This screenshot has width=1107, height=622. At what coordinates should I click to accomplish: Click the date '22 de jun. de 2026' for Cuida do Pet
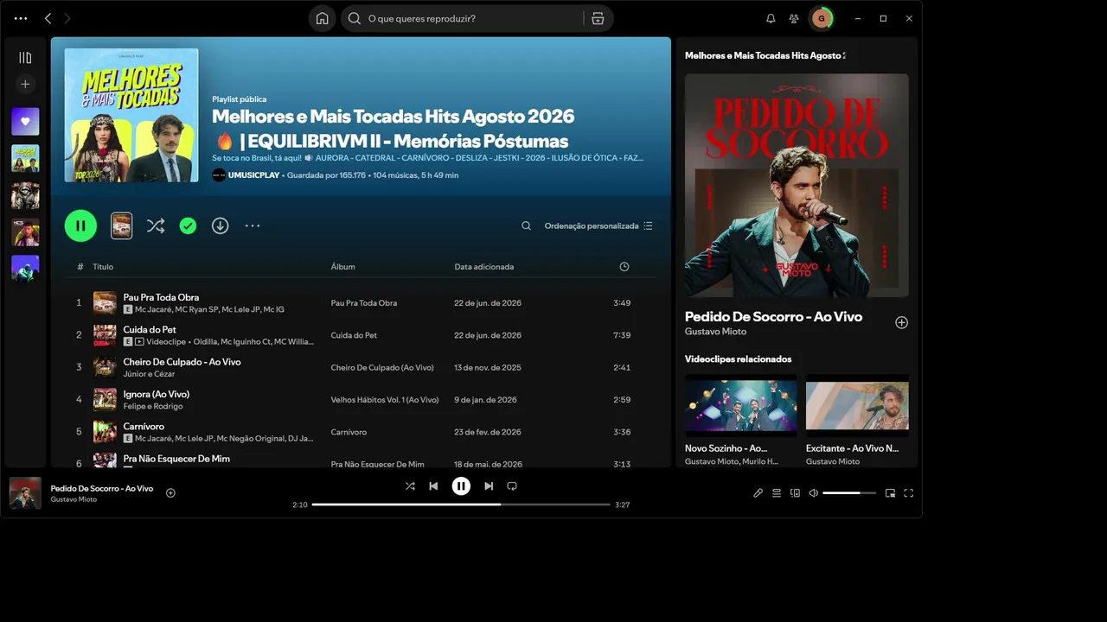point(488,335)
